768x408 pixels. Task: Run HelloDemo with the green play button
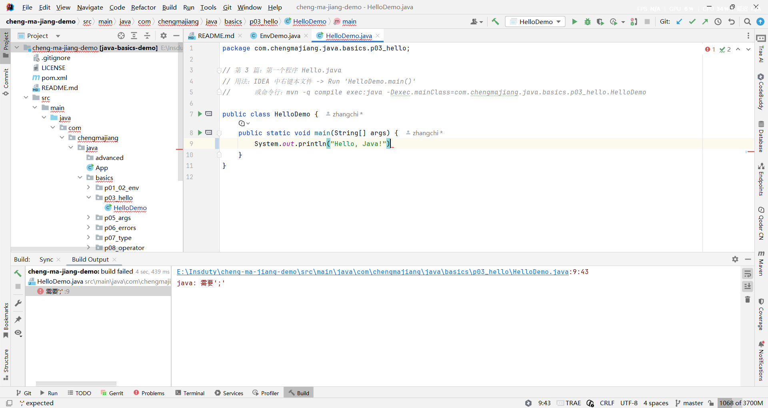[574, 22]
